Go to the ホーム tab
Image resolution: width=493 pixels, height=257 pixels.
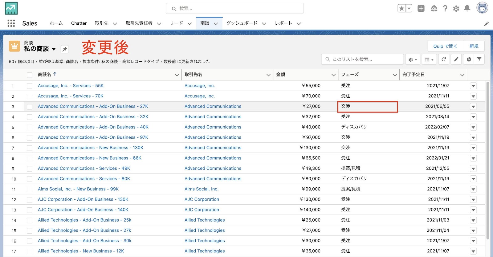[56, 23]
